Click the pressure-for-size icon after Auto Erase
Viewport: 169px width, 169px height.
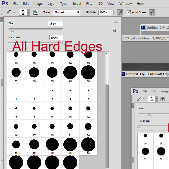click(x=152, y=12)
